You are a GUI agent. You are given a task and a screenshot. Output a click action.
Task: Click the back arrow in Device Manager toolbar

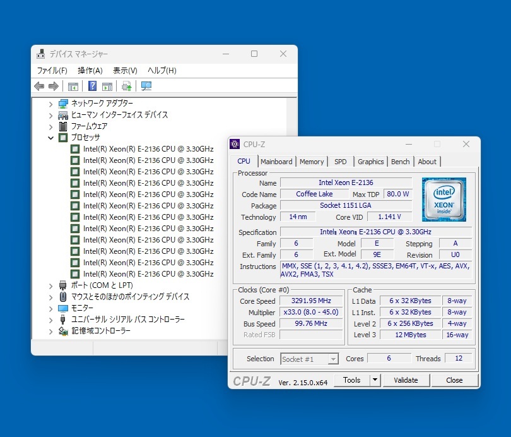(39, 86)
